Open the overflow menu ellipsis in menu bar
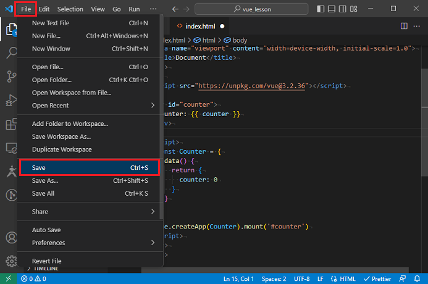428x284 pixels. pos(153,9)
